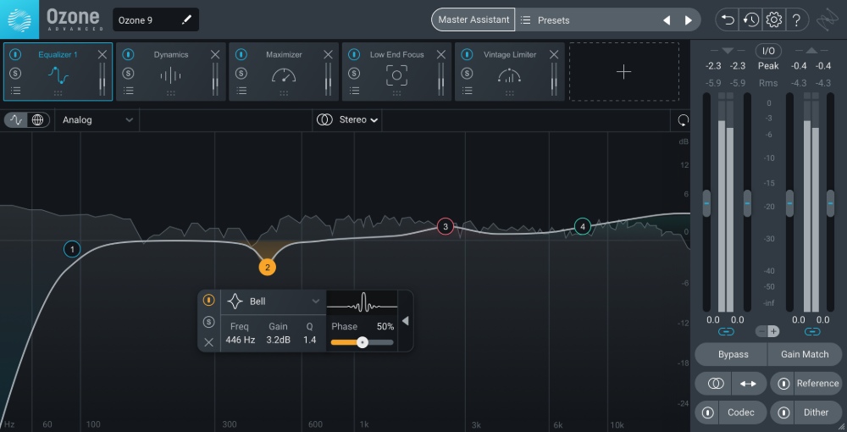Click the help question mark icon
Viewport: 847px width, 432px height.
pos(796,19)
